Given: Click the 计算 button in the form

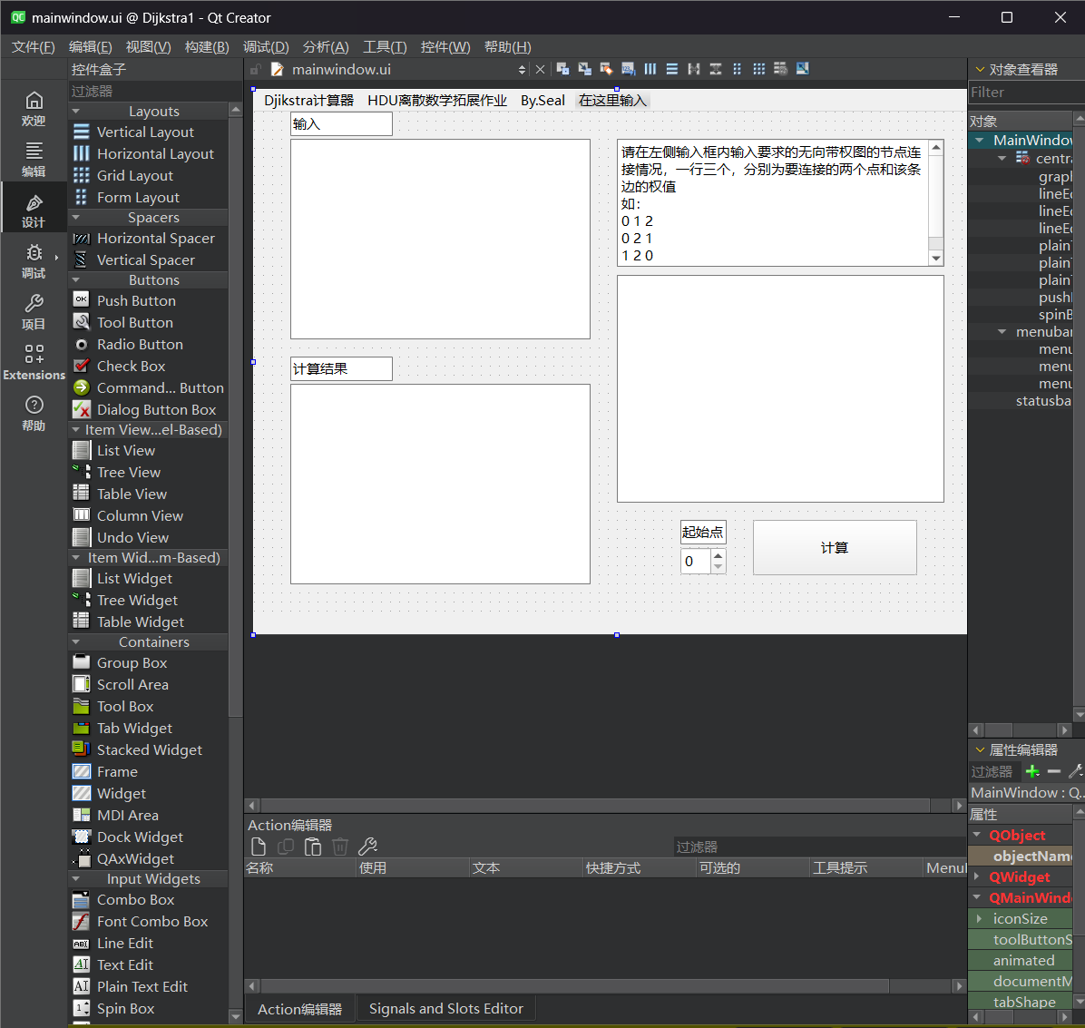Looking at the screenshot, I should click(x=835, y=548).
